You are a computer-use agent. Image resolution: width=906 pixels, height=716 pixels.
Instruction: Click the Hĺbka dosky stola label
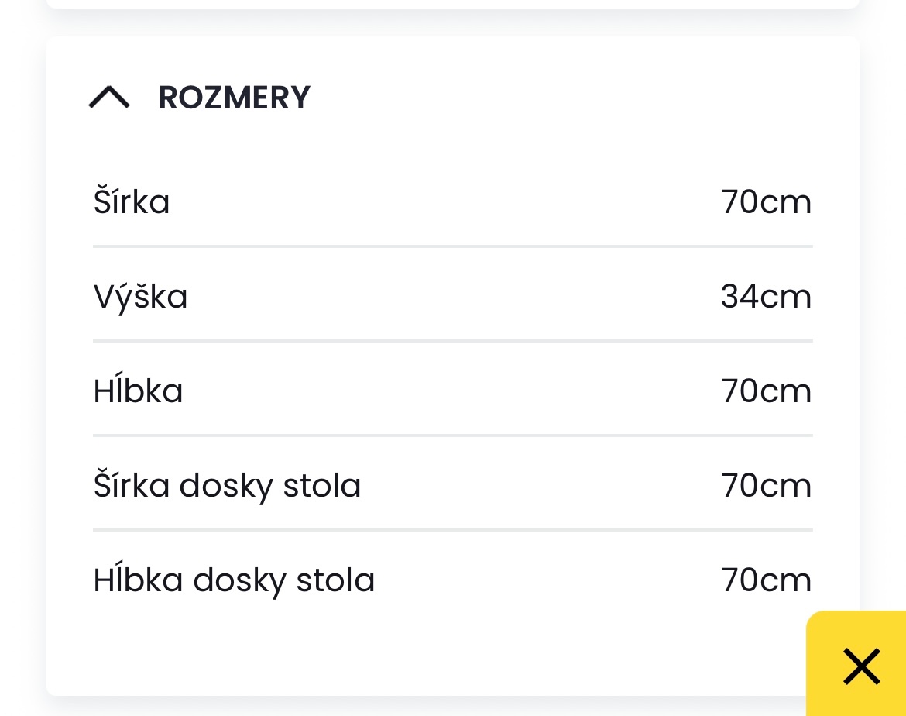pos(234,580)
